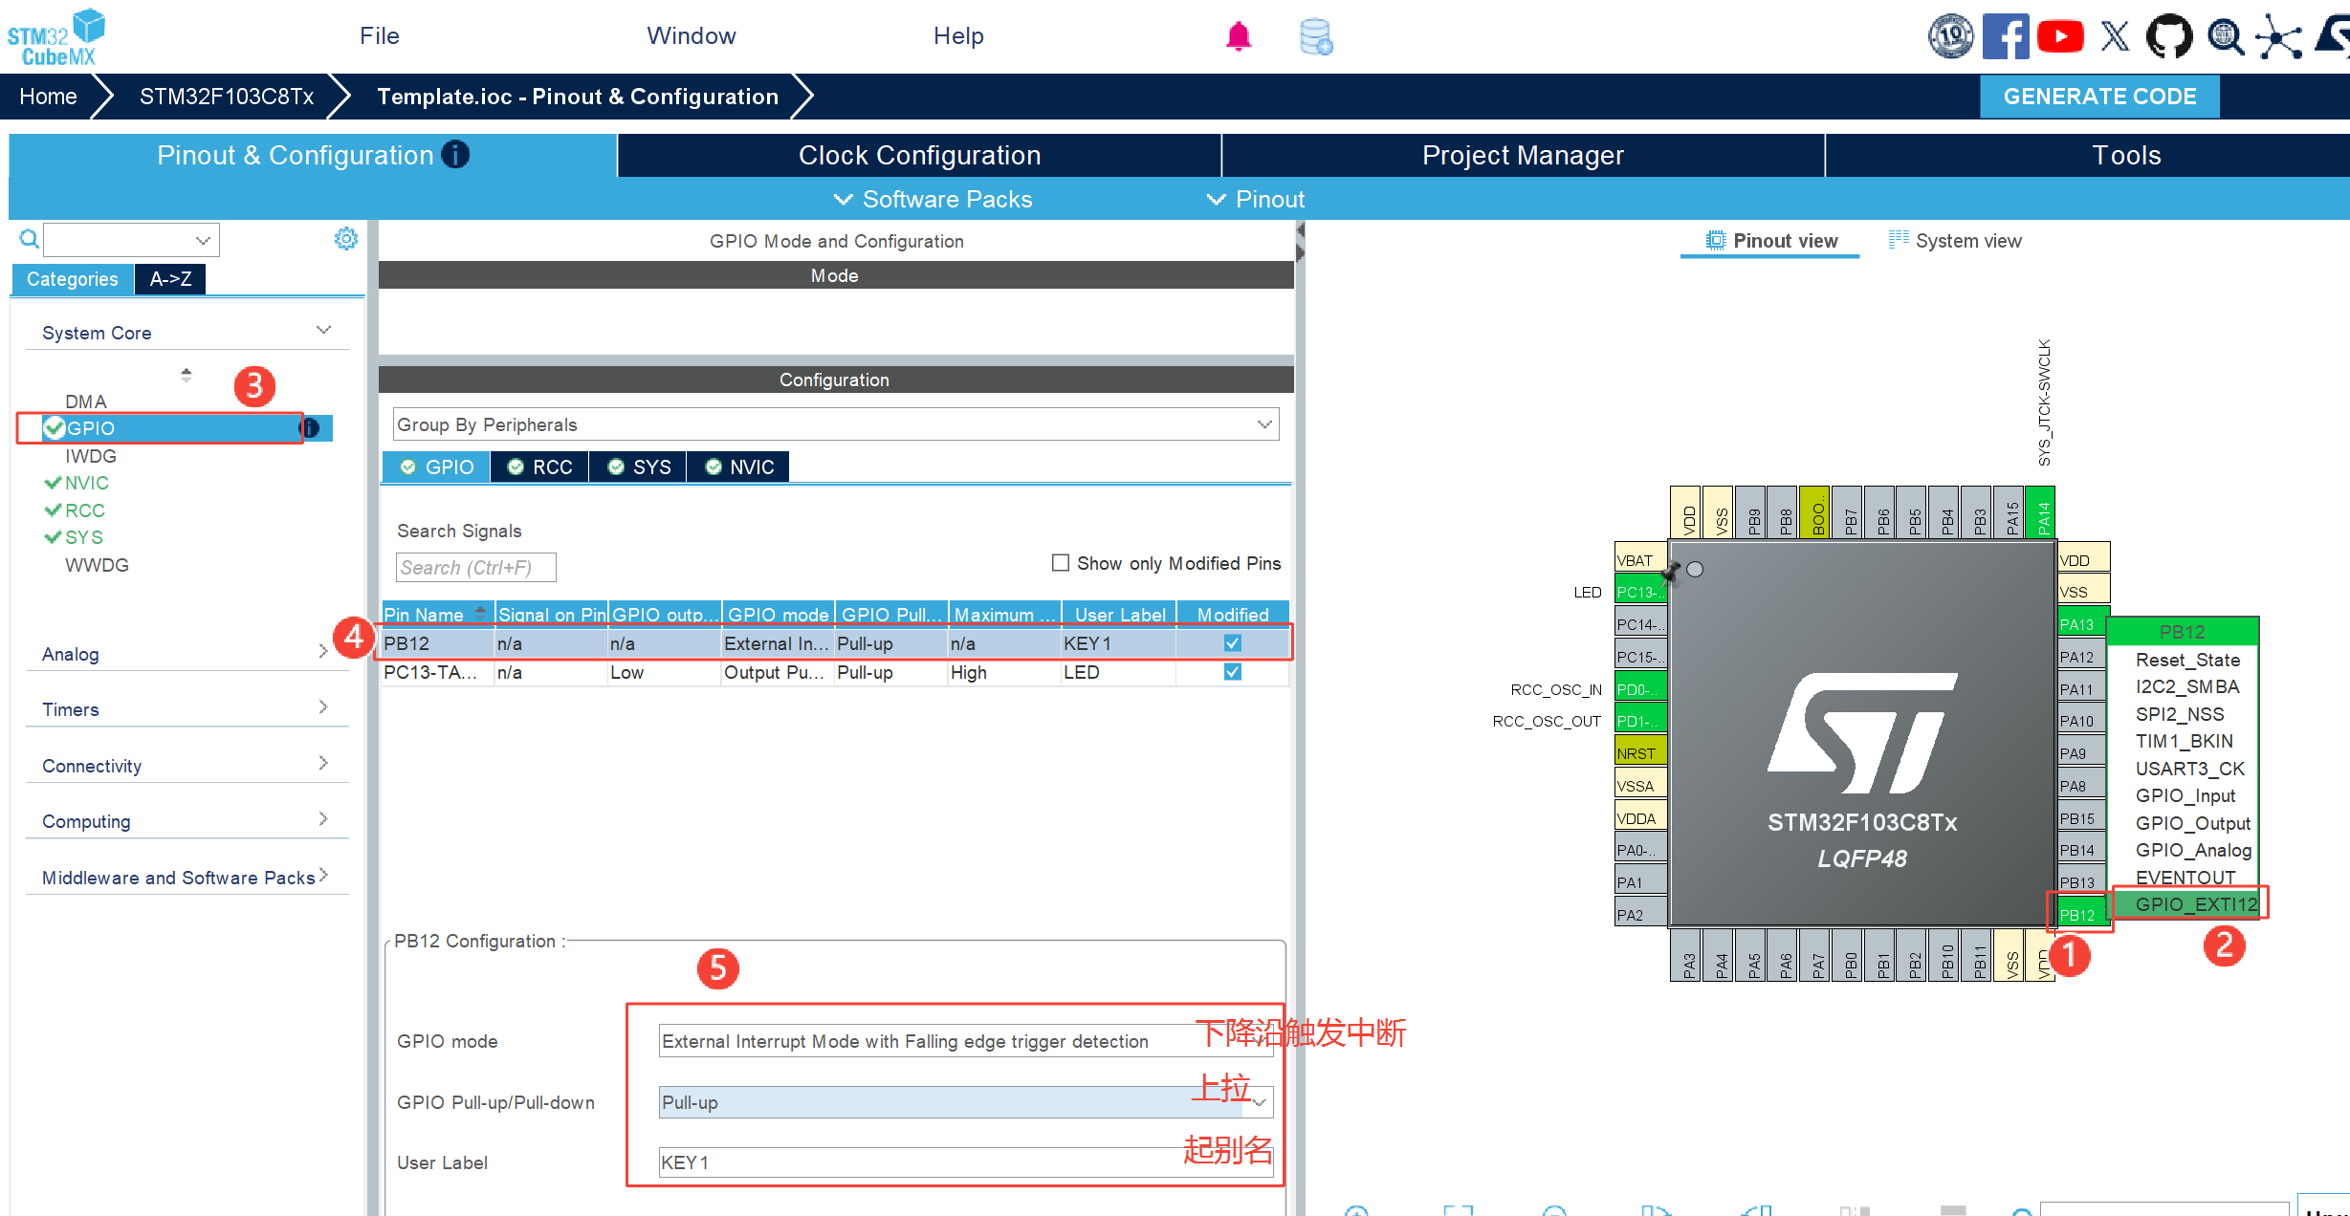Screen dimensions: 2350x1216
Task: Open the Group By Peripherals dropdown
Action: click(x=835, y=424)
